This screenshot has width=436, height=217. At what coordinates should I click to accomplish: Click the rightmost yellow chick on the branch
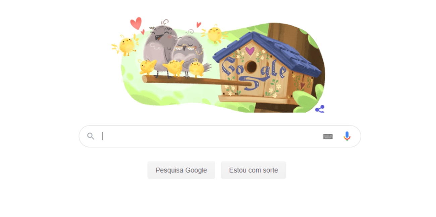point(197,68)
